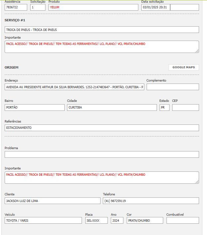Click the Assistência number field
The height and width of the screenshot is (235, 207).
[x=16, y=7]
